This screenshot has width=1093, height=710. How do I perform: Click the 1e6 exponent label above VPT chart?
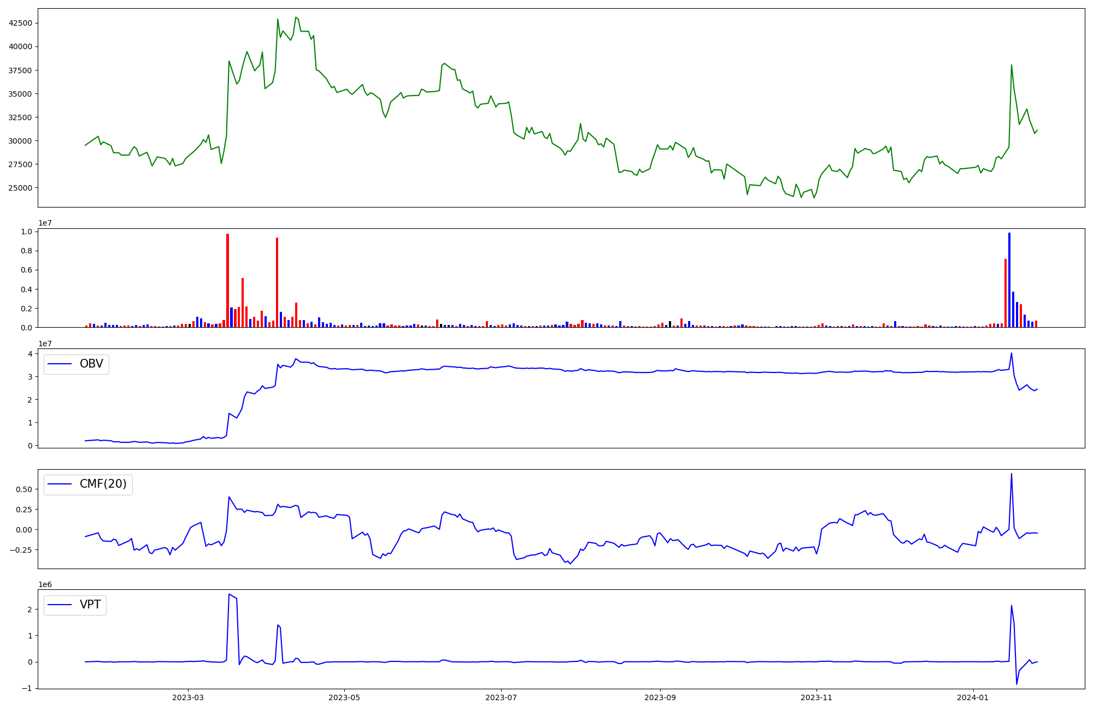coord(45,585)
